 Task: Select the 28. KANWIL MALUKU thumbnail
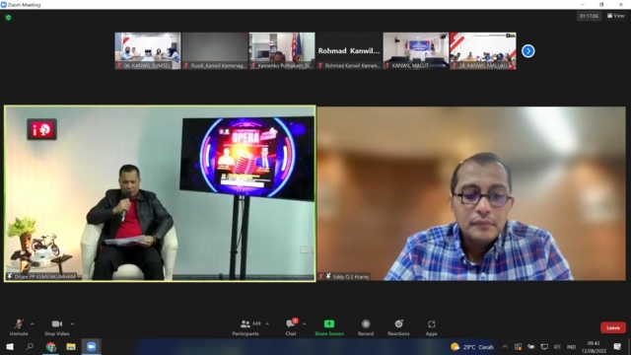[483, 50]
